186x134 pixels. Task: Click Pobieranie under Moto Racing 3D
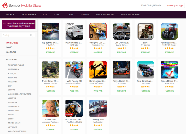coord(74,91)
